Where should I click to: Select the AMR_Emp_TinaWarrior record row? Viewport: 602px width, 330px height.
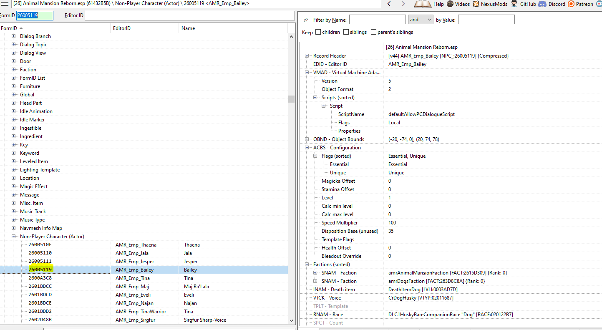click(144, 312)
